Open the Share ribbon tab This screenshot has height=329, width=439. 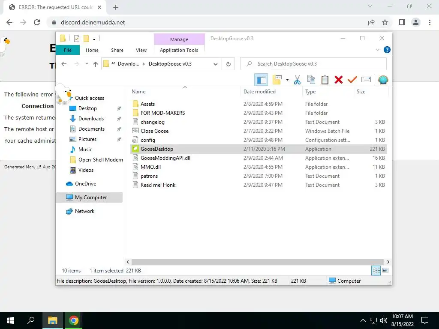click(117, 50)
